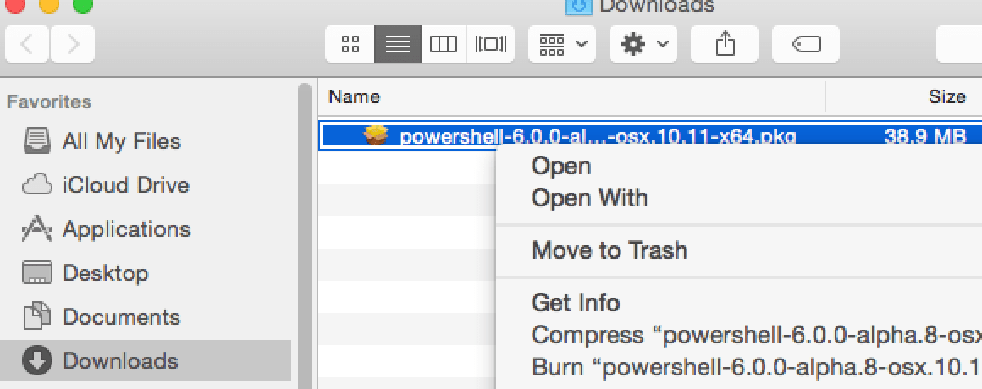Screen dimensions: 982x389
Task: Switch to Cover Flow view
Action: [490, 45]
